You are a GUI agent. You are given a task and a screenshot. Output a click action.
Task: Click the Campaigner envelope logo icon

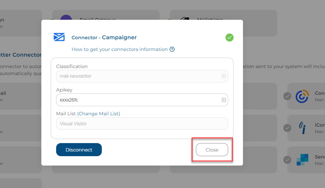click(x=59, y=37)
